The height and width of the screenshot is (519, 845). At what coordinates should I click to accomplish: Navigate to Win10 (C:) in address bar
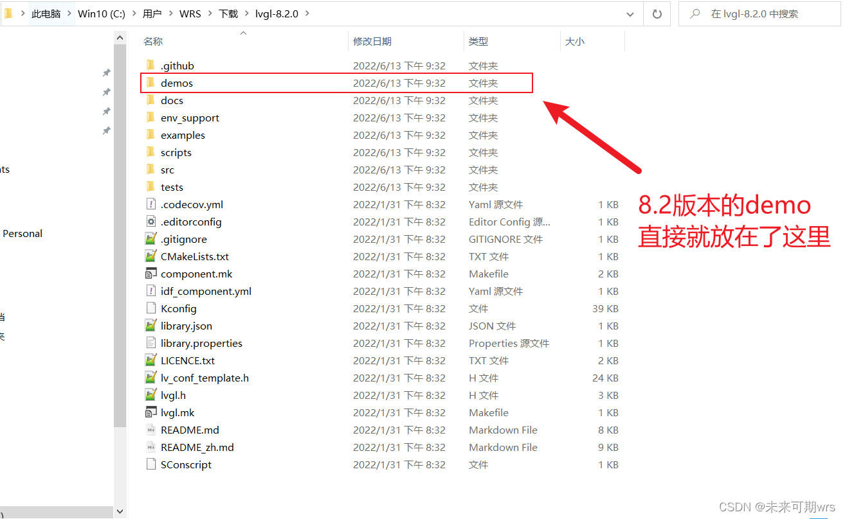102,13
